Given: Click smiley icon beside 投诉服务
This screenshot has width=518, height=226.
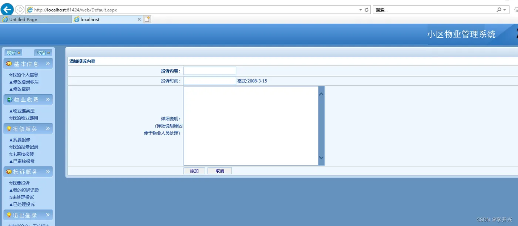Looking at the screenshot, I should pyautogui.click(x=9, y=172).
